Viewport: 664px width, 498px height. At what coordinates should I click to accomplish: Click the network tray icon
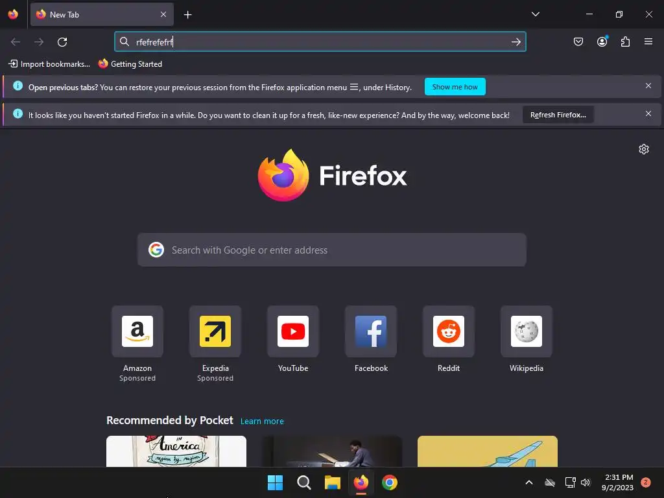point(570,482)
